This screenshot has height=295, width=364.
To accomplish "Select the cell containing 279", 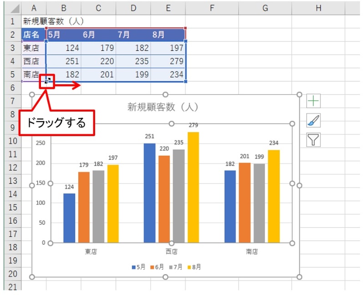I will click(168, 60).
